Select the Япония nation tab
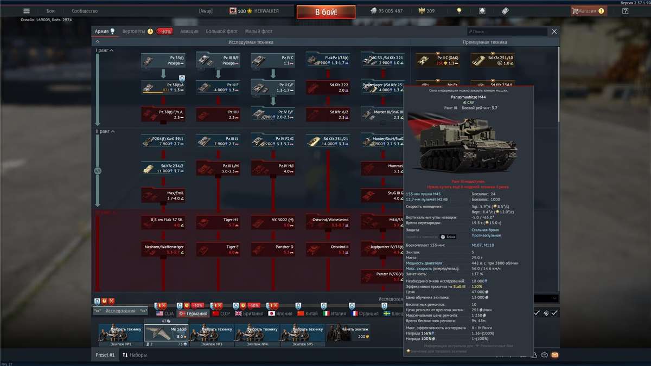 click(280, 313)
